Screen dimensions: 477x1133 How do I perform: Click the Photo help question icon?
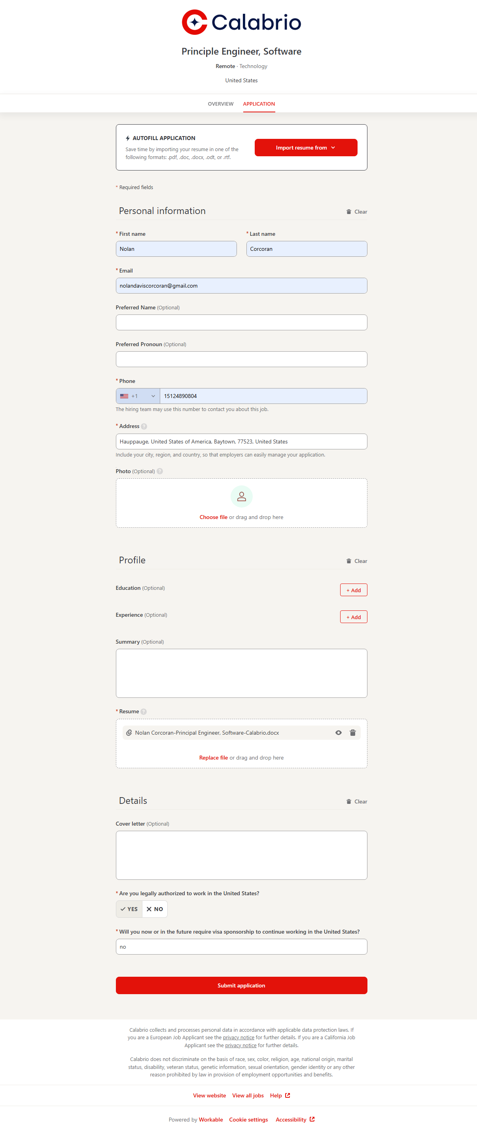point(160,471)
